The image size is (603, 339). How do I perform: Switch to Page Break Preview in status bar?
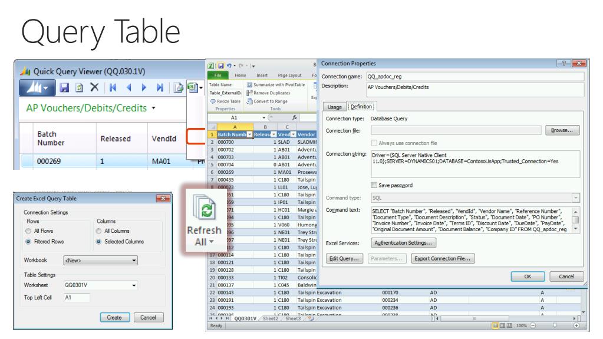tap(509, 325)
